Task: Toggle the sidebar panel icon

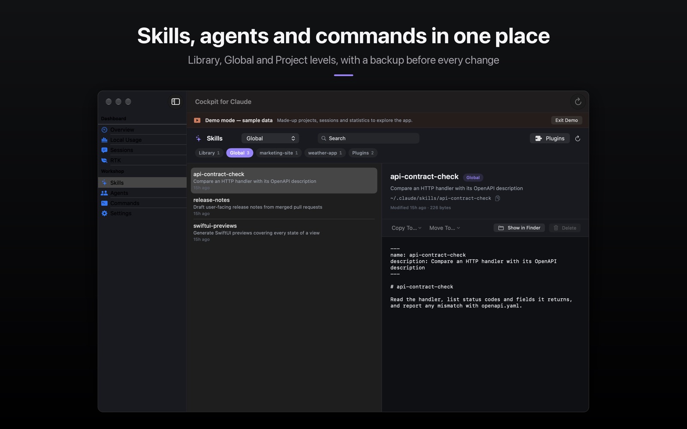Action: tap(176, 102)
